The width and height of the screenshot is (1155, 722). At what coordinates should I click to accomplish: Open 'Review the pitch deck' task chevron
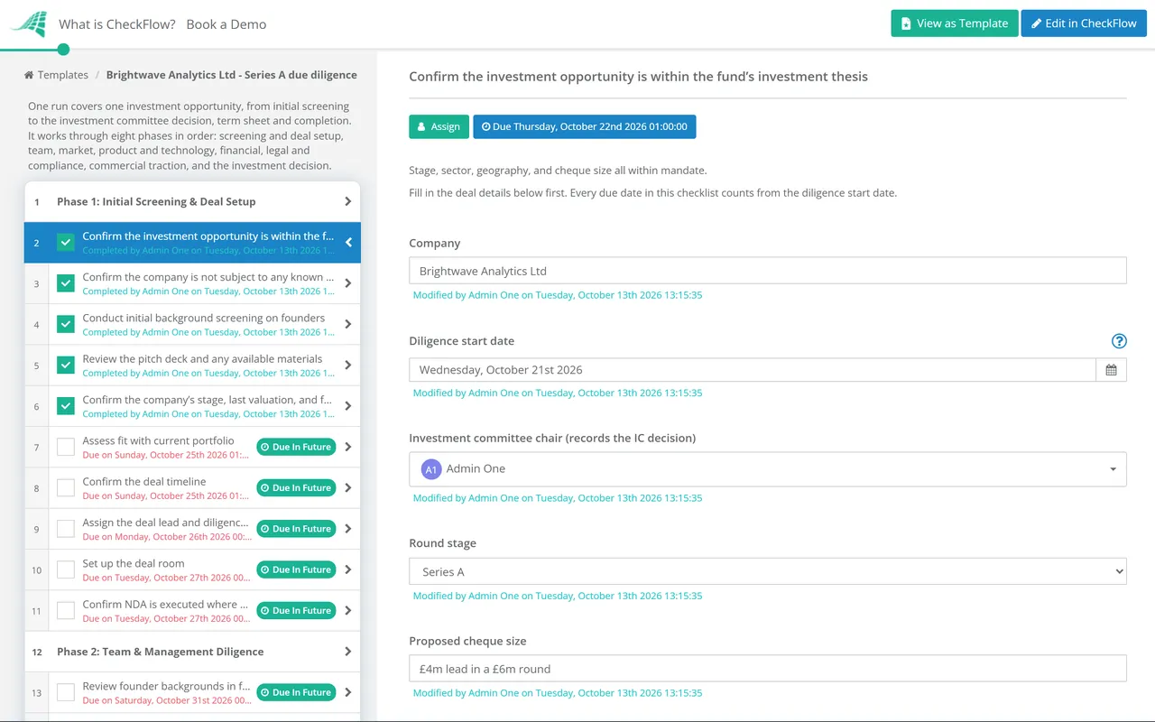[x=348, y=366]
